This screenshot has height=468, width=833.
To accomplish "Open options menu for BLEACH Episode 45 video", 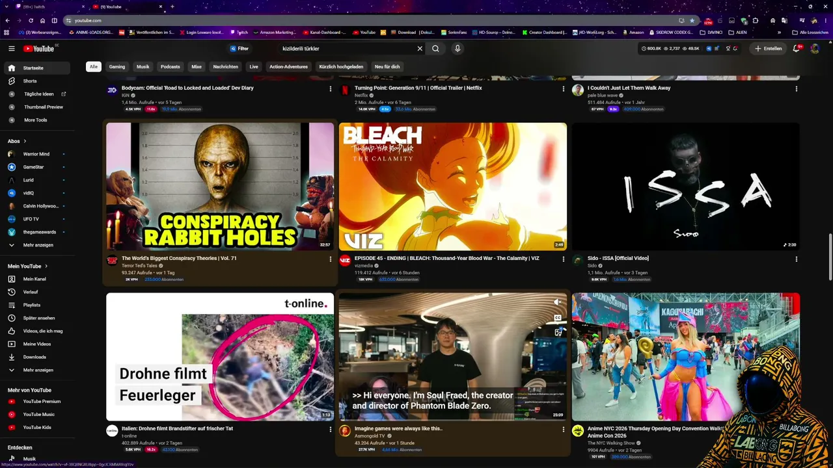I will 564,259.
